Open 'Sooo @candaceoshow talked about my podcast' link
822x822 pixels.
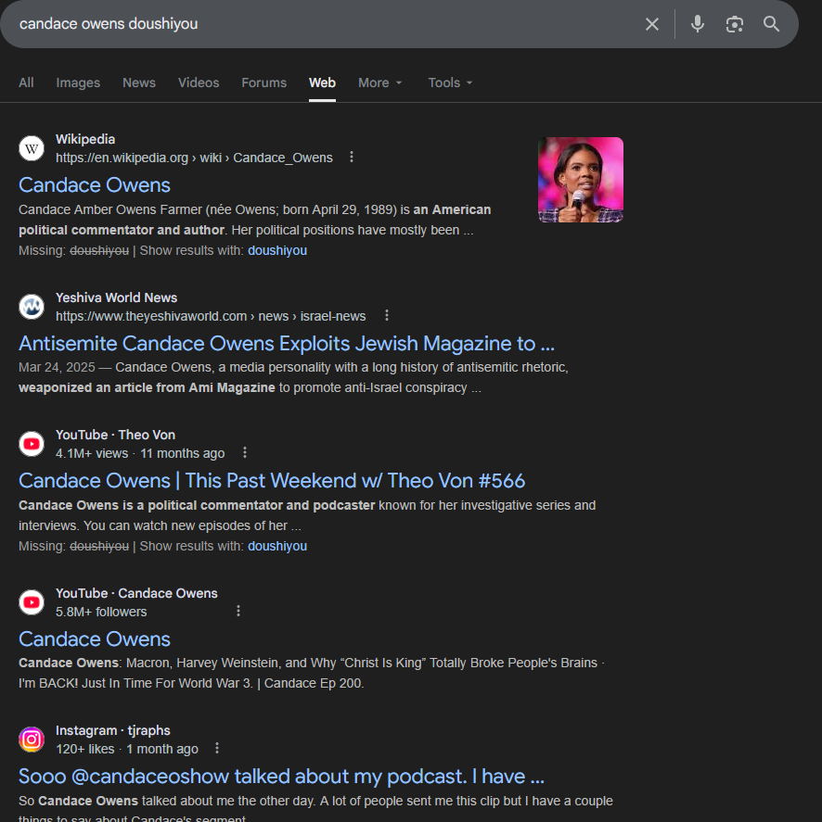pyautogui.click(x=281, y=777)
